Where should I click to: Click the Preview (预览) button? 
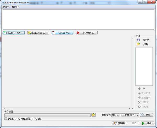133,123
